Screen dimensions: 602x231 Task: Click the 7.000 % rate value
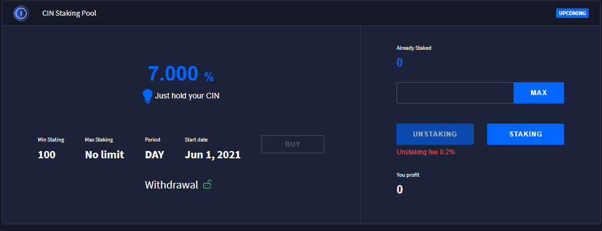(180, 74)
